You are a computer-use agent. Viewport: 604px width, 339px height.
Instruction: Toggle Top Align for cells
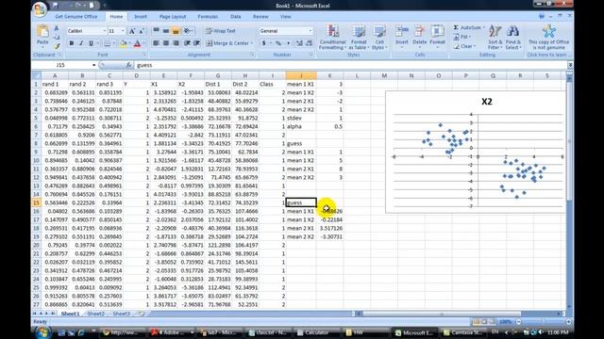156,31
